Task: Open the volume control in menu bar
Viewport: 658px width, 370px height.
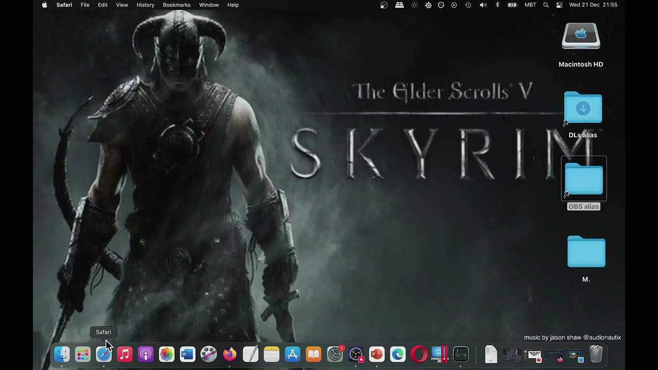Action: tap(483, 5)
